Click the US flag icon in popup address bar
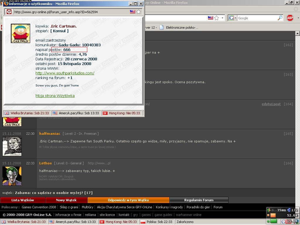300x225 pixels. click(133, 12)
